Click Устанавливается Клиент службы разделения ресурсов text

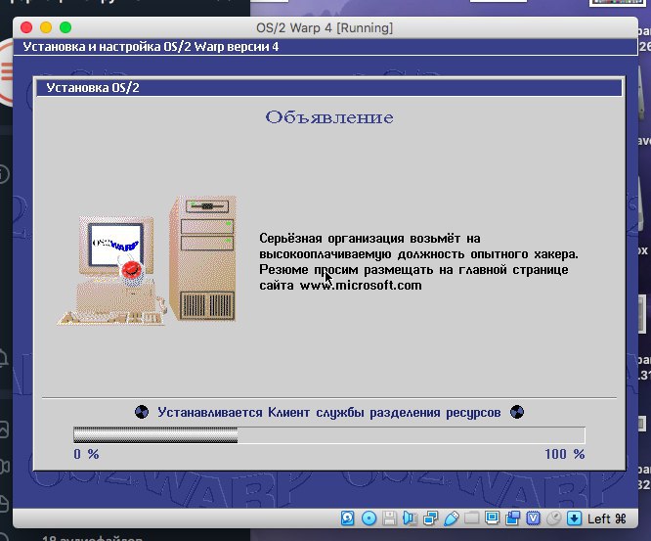pos(329,413)
